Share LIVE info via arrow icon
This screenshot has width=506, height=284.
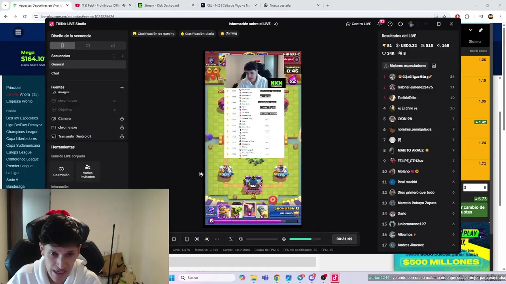pos(276,24)
